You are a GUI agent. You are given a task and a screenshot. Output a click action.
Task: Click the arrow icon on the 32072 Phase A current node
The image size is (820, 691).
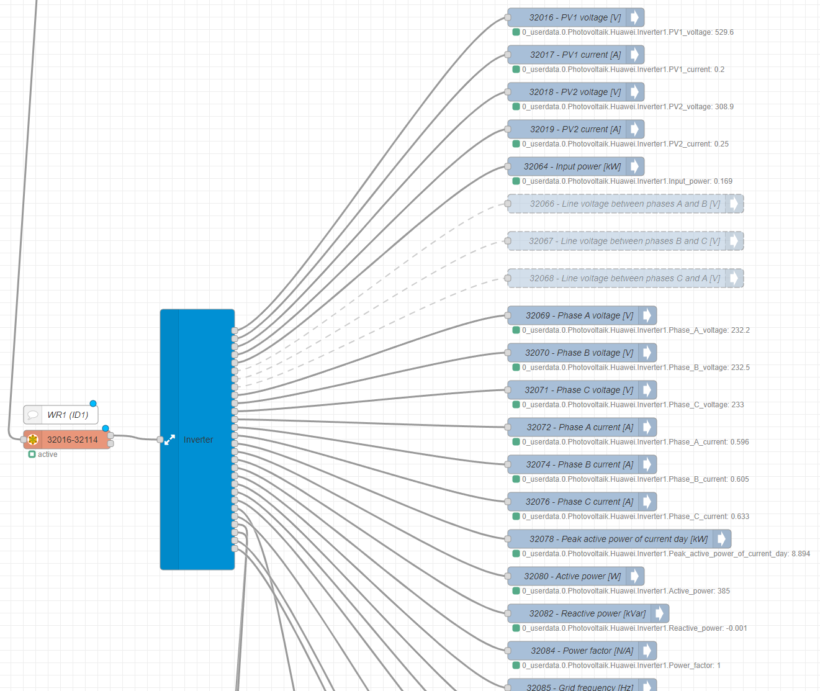[647, 427]
